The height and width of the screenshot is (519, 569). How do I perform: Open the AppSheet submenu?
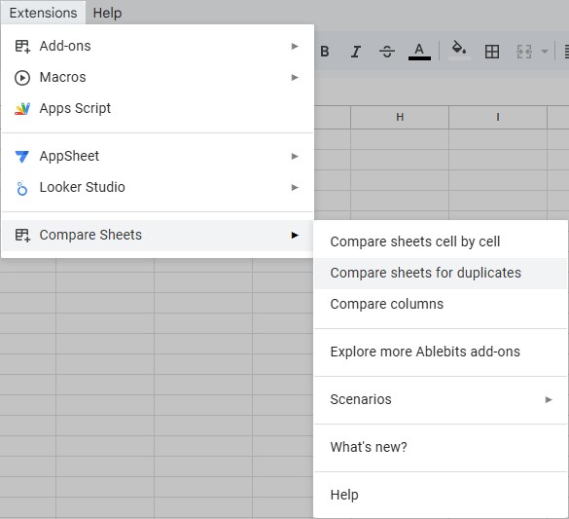pos(158,156)
